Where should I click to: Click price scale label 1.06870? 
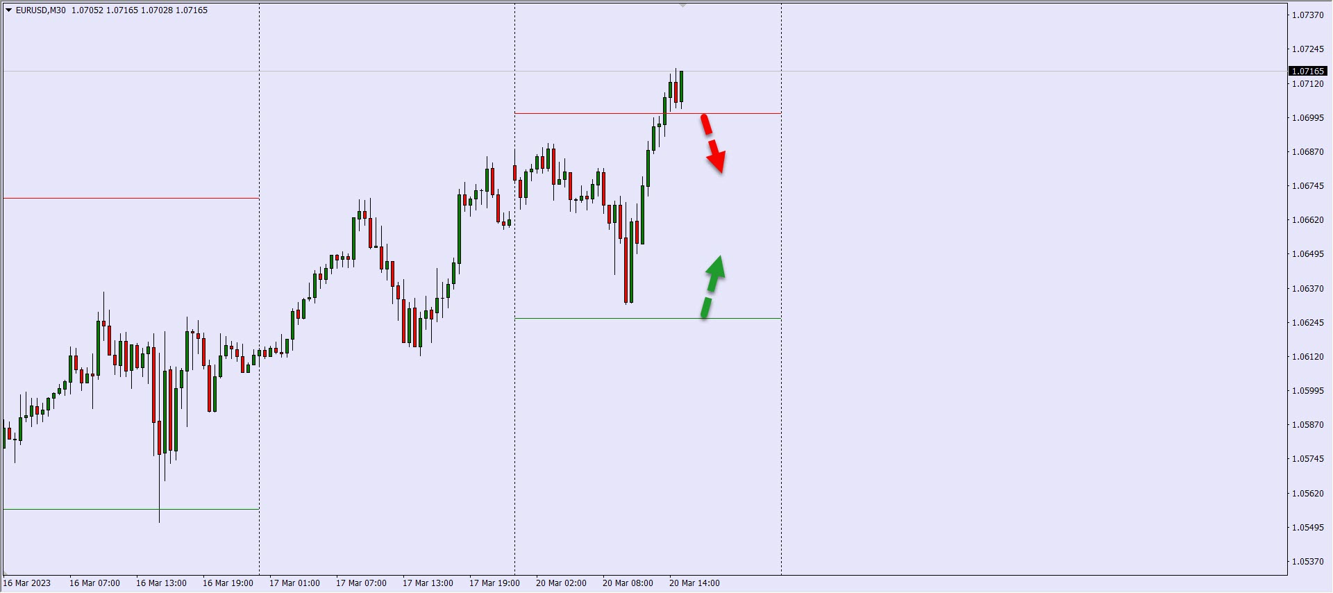pyautogui.click(x=1307, y=152)
